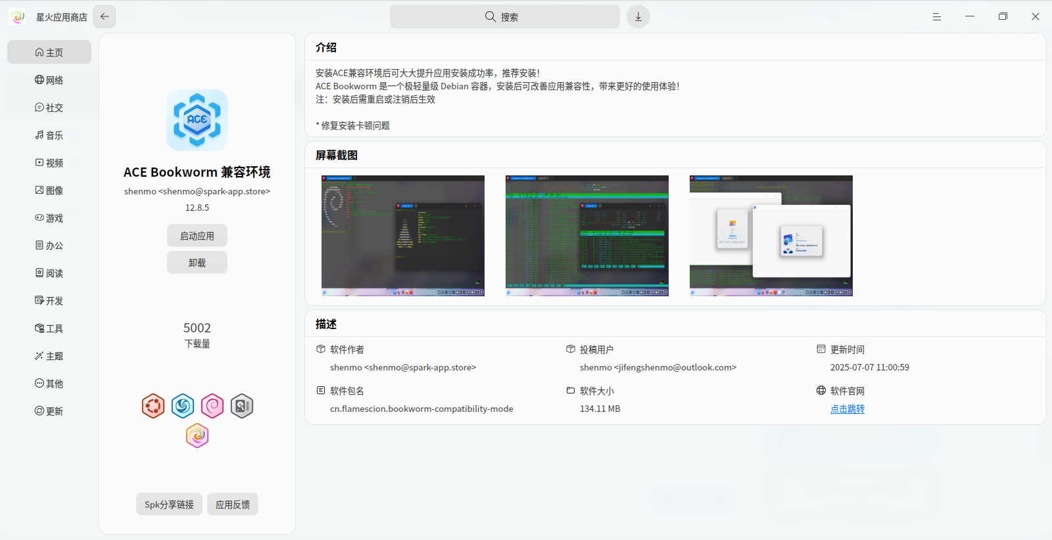Click the gray hexagon badge icon
The width and height of the screenshot is (1052, 540).
[242, 406]
